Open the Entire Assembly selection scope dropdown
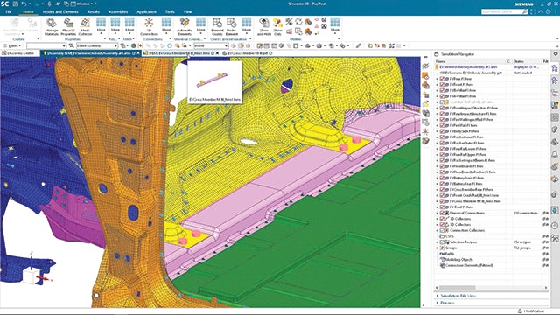560x315 pixels. click(97, 45)
